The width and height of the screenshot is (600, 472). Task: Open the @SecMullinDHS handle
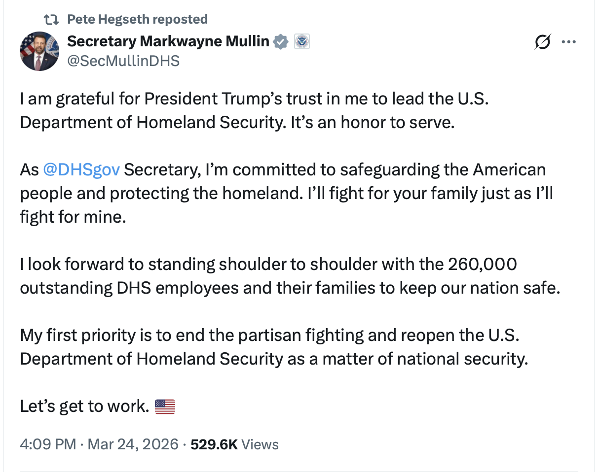(123, 61)
